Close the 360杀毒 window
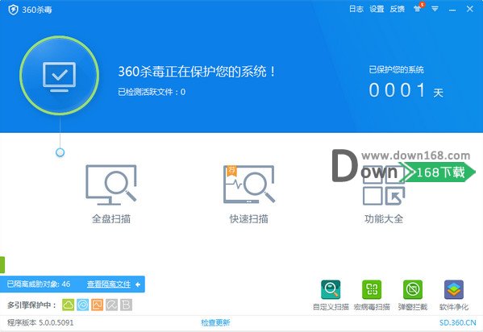 tap(470, 9)
